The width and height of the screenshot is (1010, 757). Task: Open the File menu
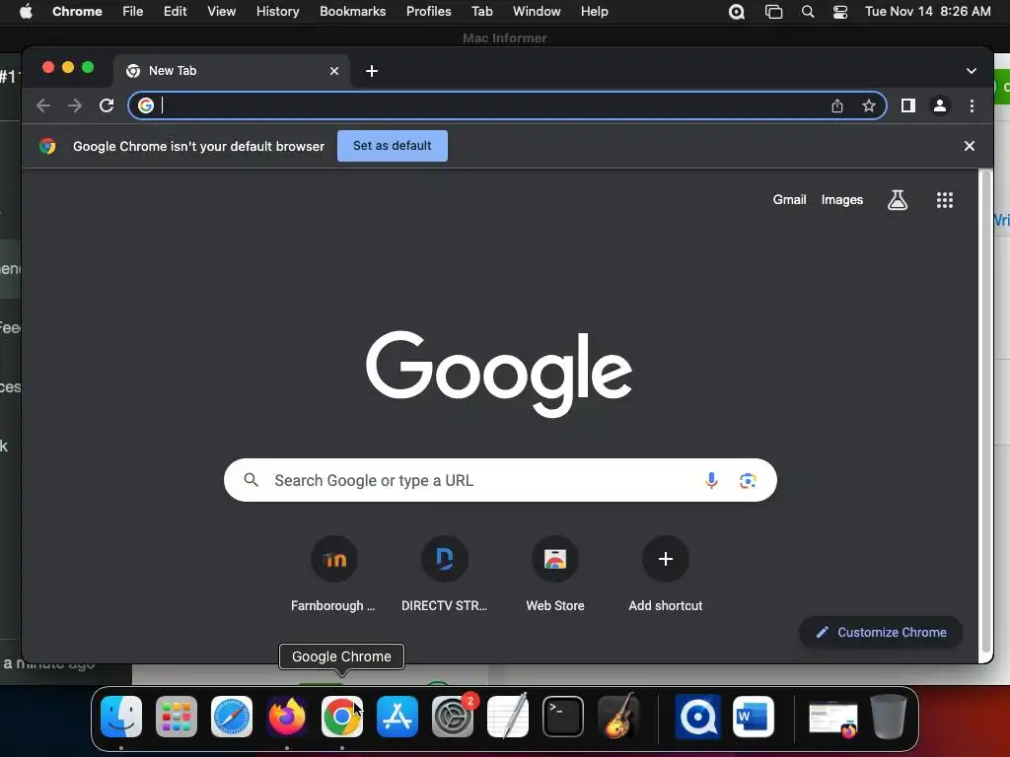133,12
